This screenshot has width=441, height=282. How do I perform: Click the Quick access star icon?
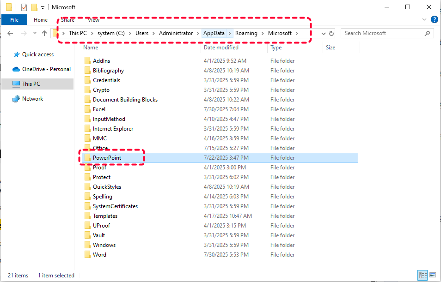17,54
